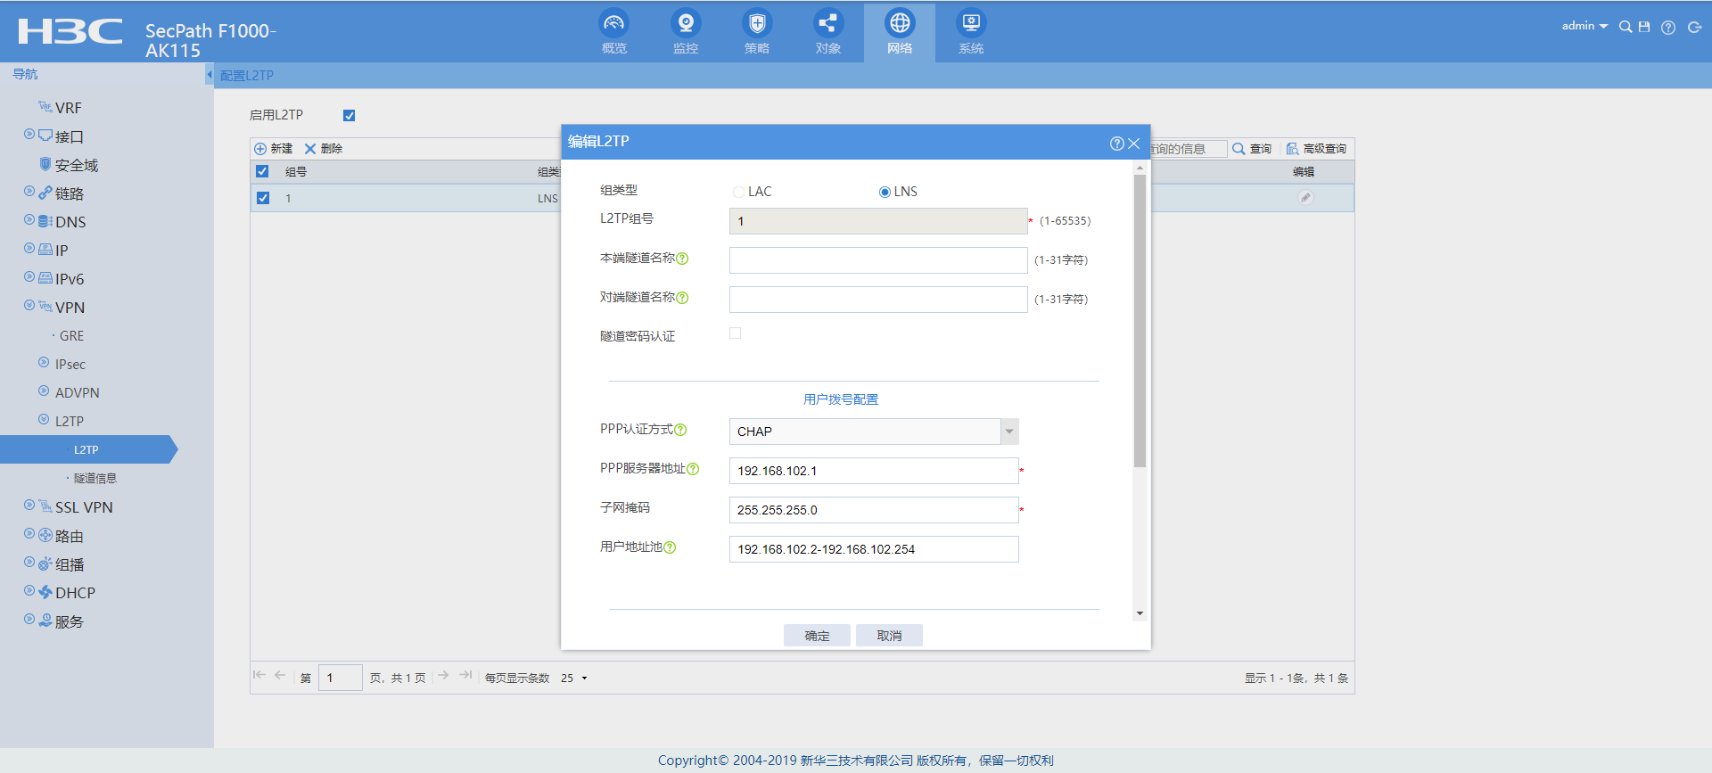Expand the SSL VPN tree node

[x=29, y=506]
